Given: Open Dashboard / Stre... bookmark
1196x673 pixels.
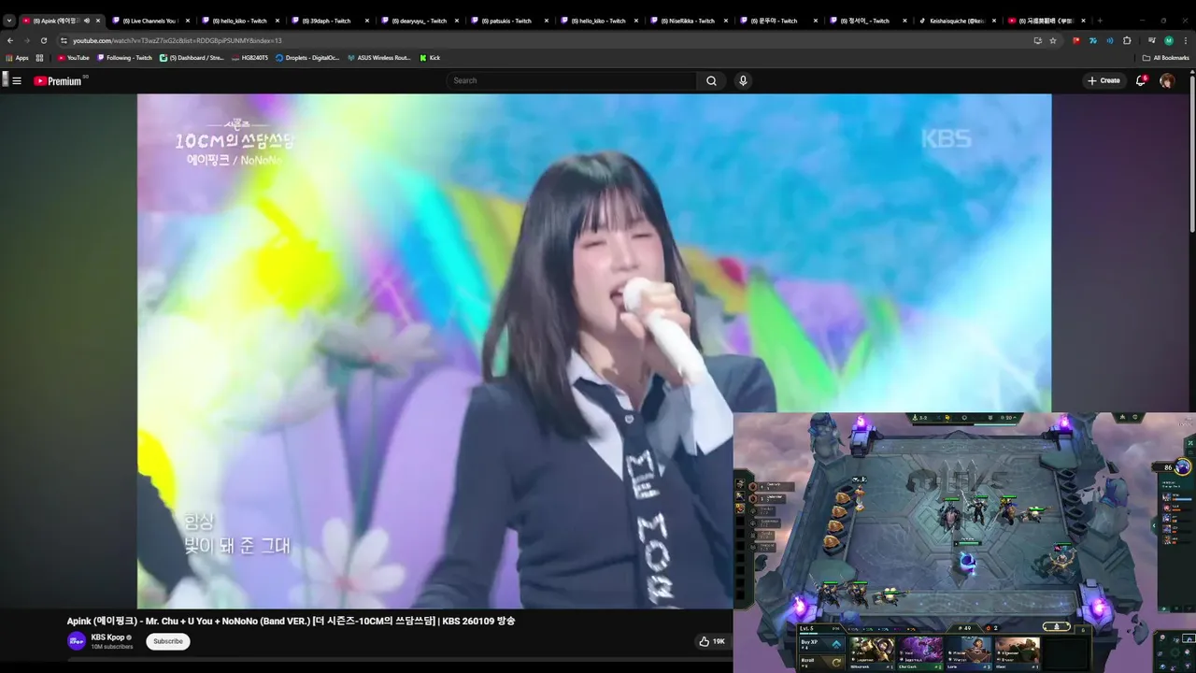Looking at the screenshot, I should point(192,58).
